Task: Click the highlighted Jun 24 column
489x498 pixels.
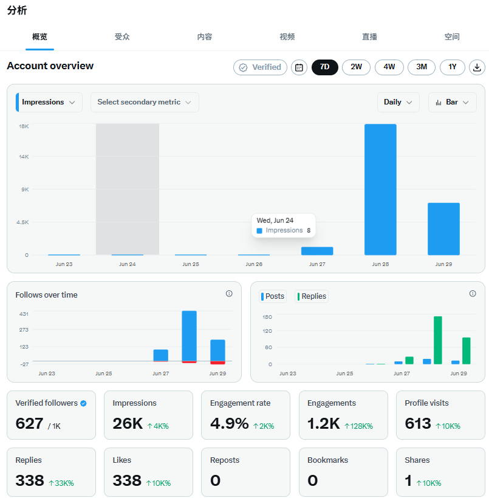Action: pos(128,189)
